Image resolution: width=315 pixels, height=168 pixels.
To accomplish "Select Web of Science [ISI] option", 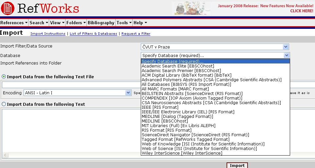I will [215, 148].
